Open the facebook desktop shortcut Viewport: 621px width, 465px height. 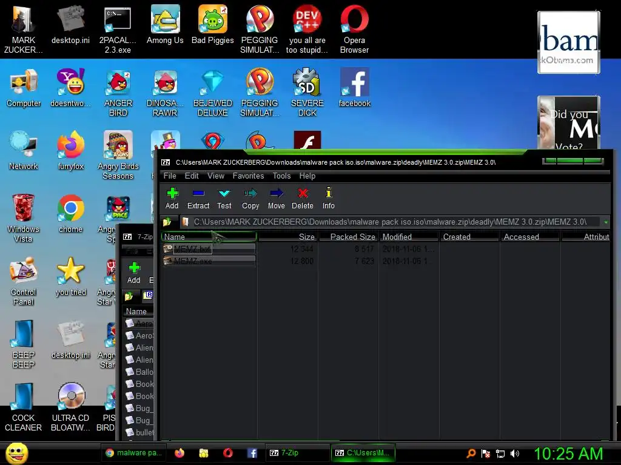pos(354,88)
